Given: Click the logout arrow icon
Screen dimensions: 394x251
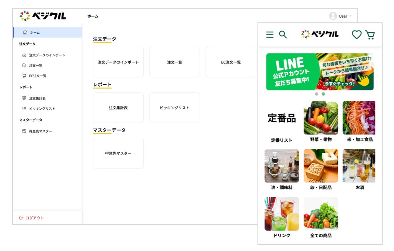Looking at the screenshot, I should (21, 218).
